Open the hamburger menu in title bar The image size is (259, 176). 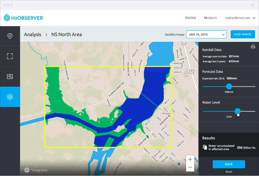click(253, 5)
